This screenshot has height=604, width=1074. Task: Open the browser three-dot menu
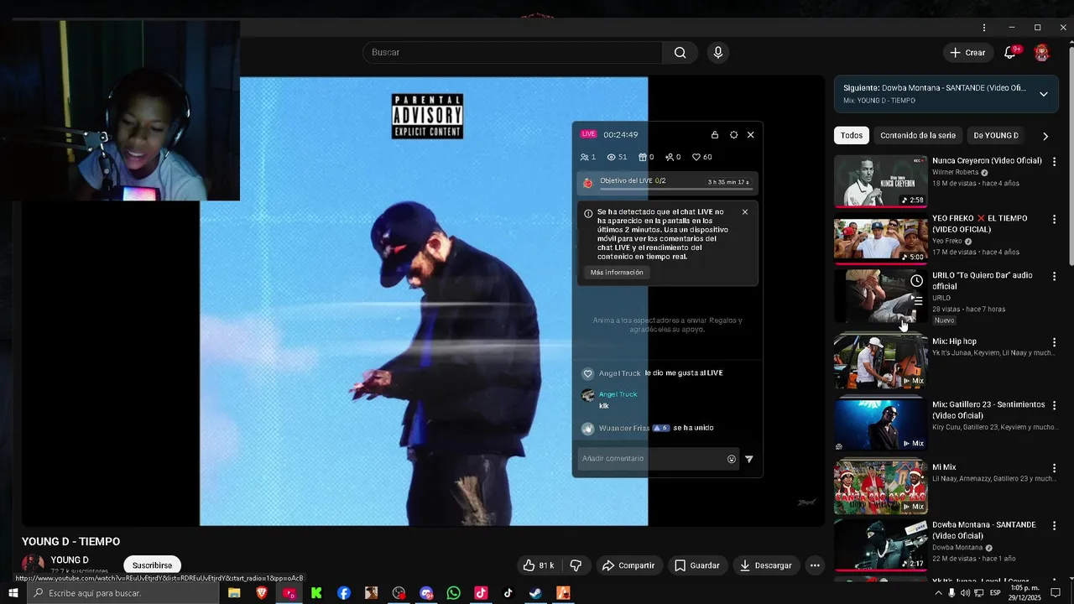[x=984, y=28]
